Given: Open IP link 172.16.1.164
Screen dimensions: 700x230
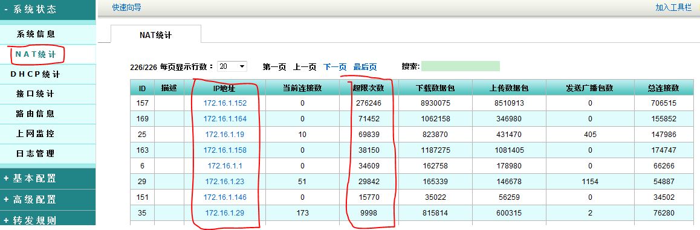Looking at the screenshot, I should coord(225,119).
